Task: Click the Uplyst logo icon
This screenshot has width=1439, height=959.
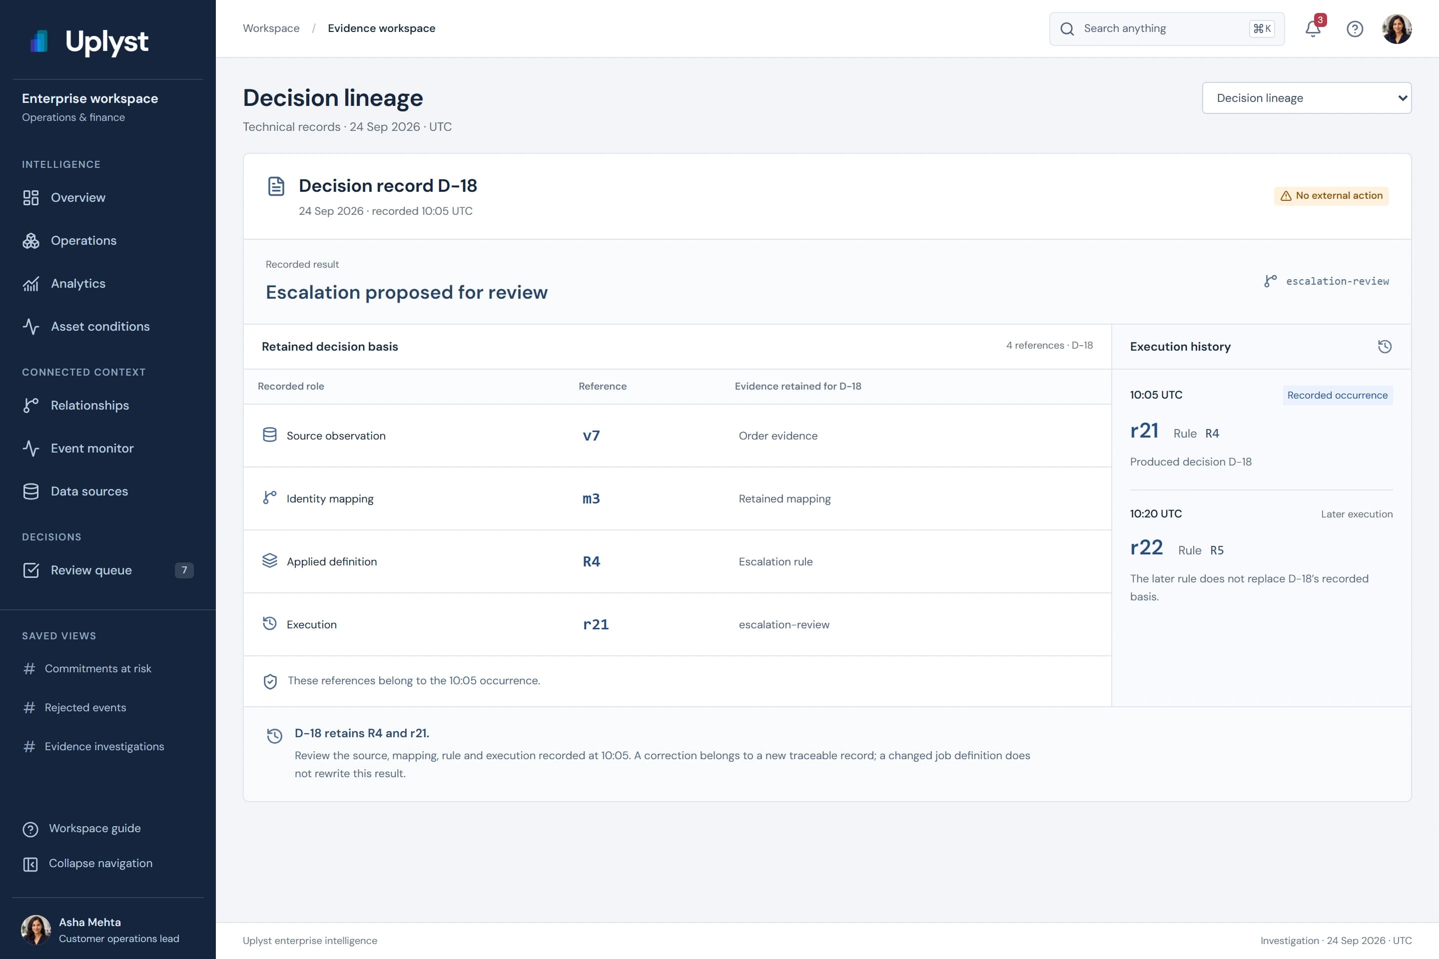Action: (39, 41)
